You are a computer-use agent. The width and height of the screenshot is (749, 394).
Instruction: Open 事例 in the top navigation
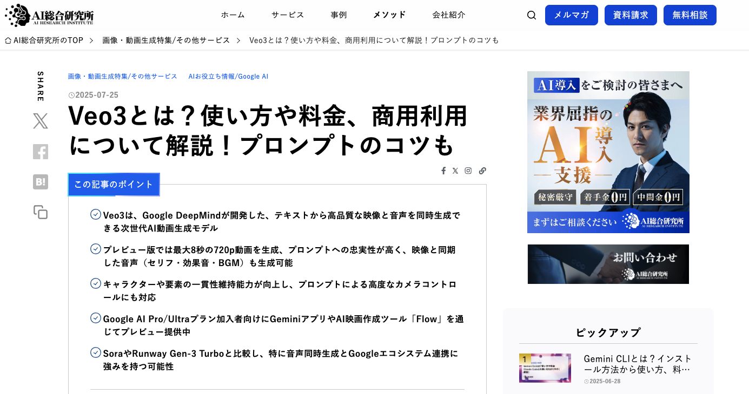click(x=339, y=15)
